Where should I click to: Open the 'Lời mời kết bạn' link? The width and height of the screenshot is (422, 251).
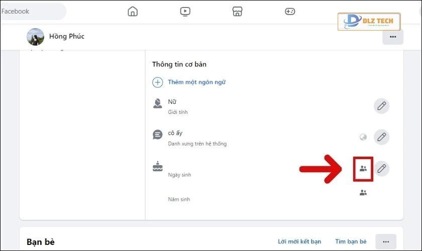pyautogui.click(x=299, y=241)
